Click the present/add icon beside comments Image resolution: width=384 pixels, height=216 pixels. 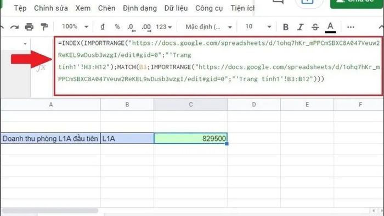tap(307, 2)
